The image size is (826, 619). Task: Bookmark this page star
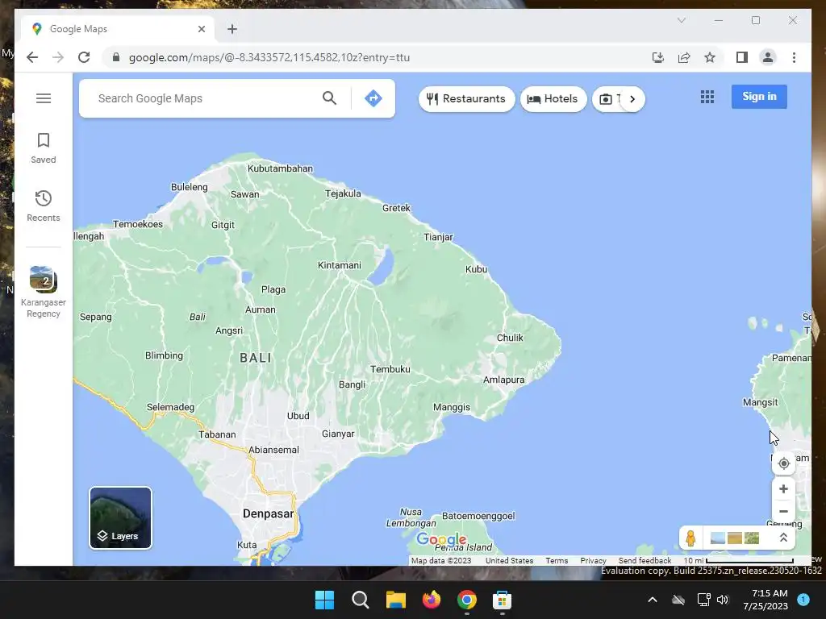click(x=710, y=57)
